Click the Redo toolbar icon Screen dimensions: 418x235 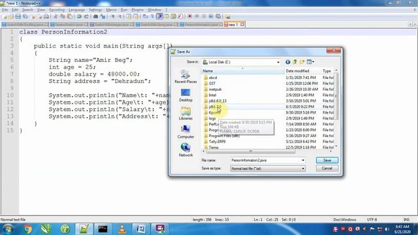tap(86, 16)
